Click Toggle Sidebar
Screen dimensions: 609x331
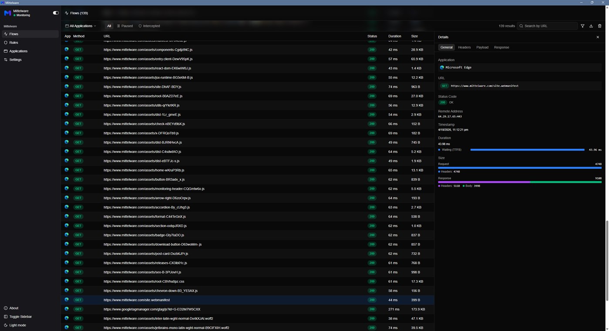tap(30, 317)
